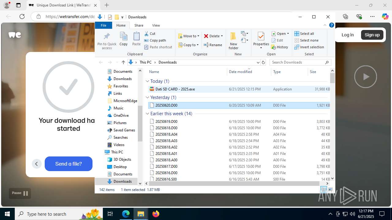Image resolution: width=392 pixels, height=220 pixels.
Task: Open OneDrive in navigation pane
Action: 121,116
